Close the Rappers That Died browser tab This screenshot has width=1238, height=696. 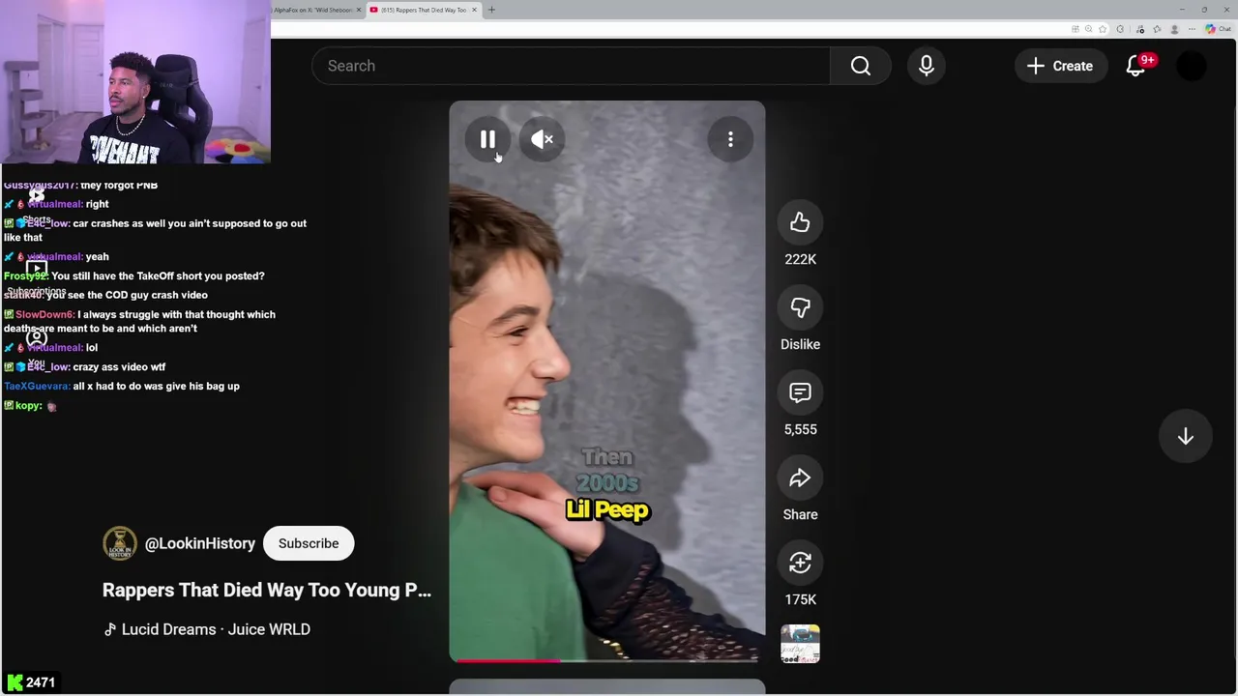pyautogui.click(x=474, y=10)
